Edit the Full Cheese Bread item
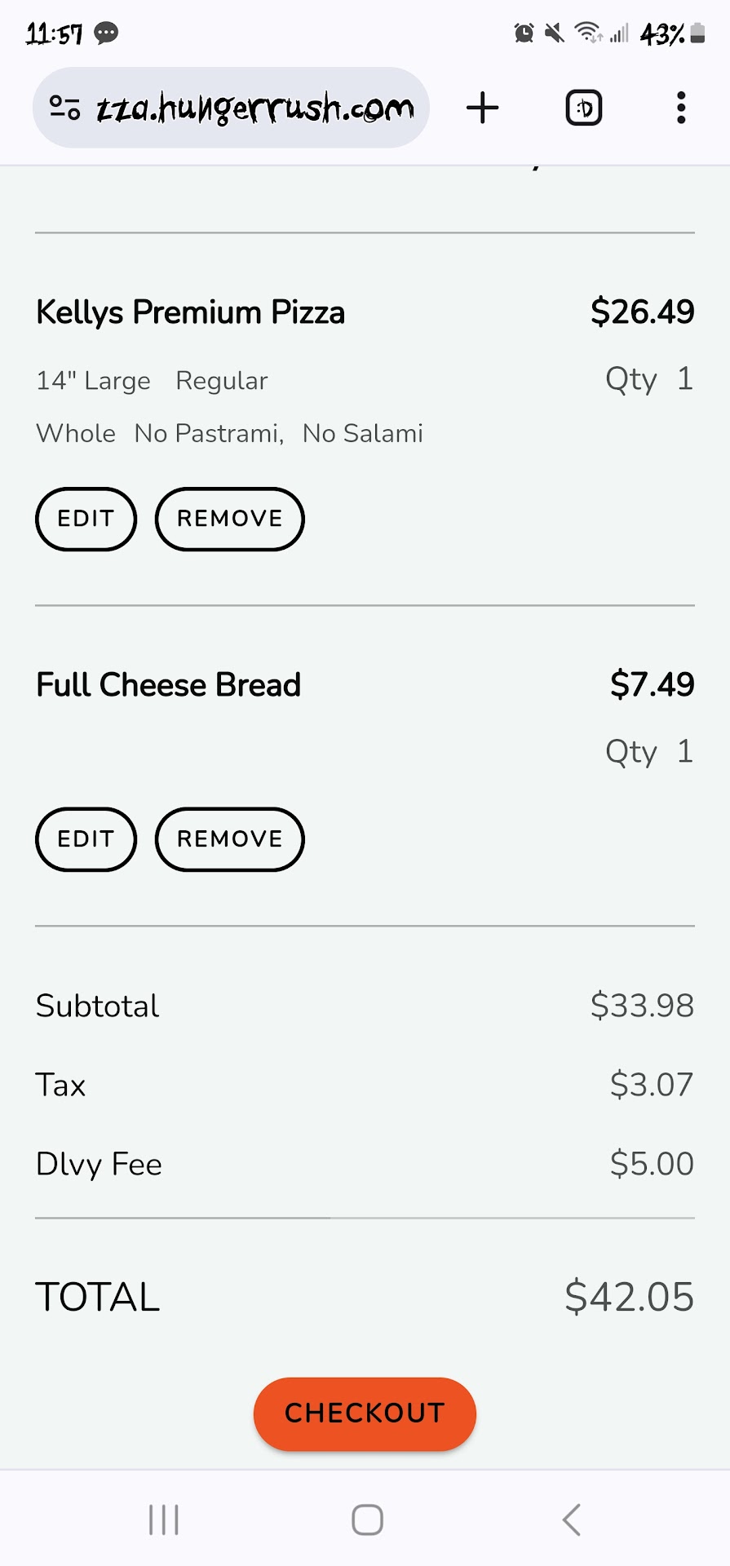This screenshot has height=1566, width=730. tap(86, 839)
